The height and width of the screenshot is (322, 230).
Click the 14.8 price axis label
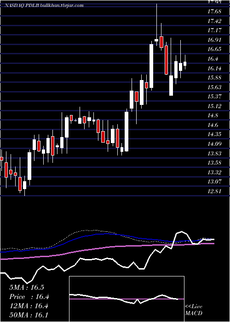[213, 115]
